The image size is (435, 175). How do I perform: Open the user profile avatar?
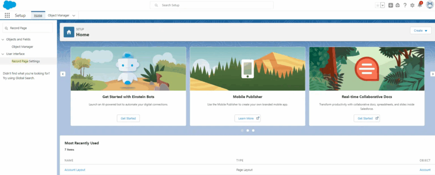click(x=429, y=5)
